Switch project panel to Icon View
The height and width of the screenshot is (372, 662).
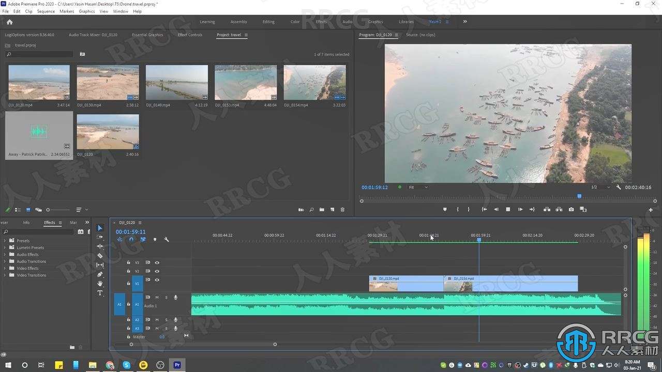pos(28,210)
